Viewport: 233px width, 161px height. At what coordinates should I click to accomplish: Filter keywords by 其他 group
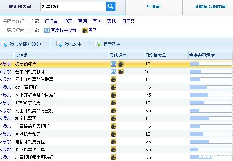111,21
